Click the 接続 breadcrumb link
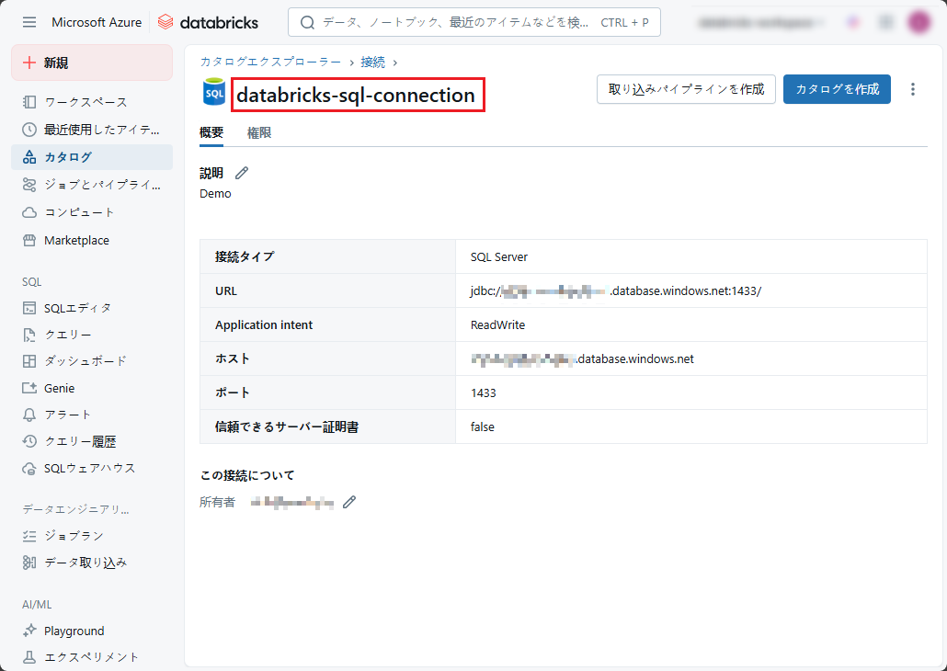 (x=372, y=62)
